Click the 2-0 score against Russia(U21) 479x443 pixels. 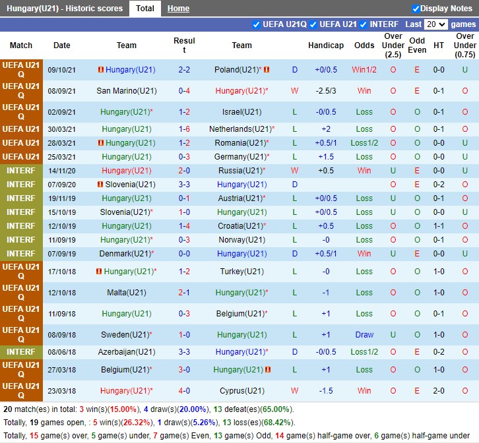click(184, 171)
